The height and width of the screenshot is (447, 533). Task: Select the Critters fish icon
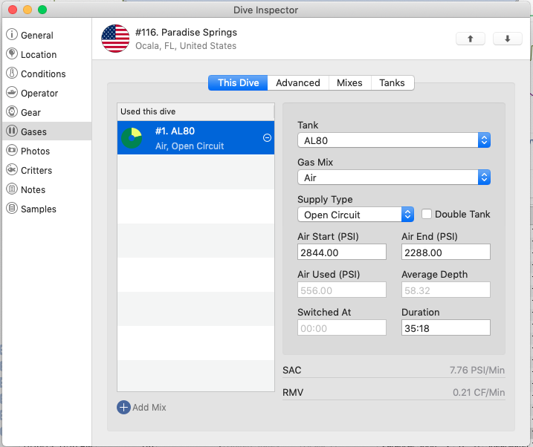point(12,170)
